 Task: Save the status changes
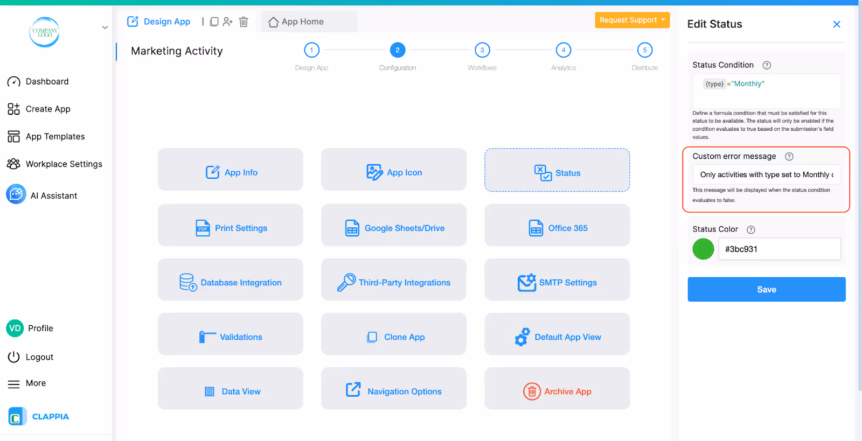[767, 290]
